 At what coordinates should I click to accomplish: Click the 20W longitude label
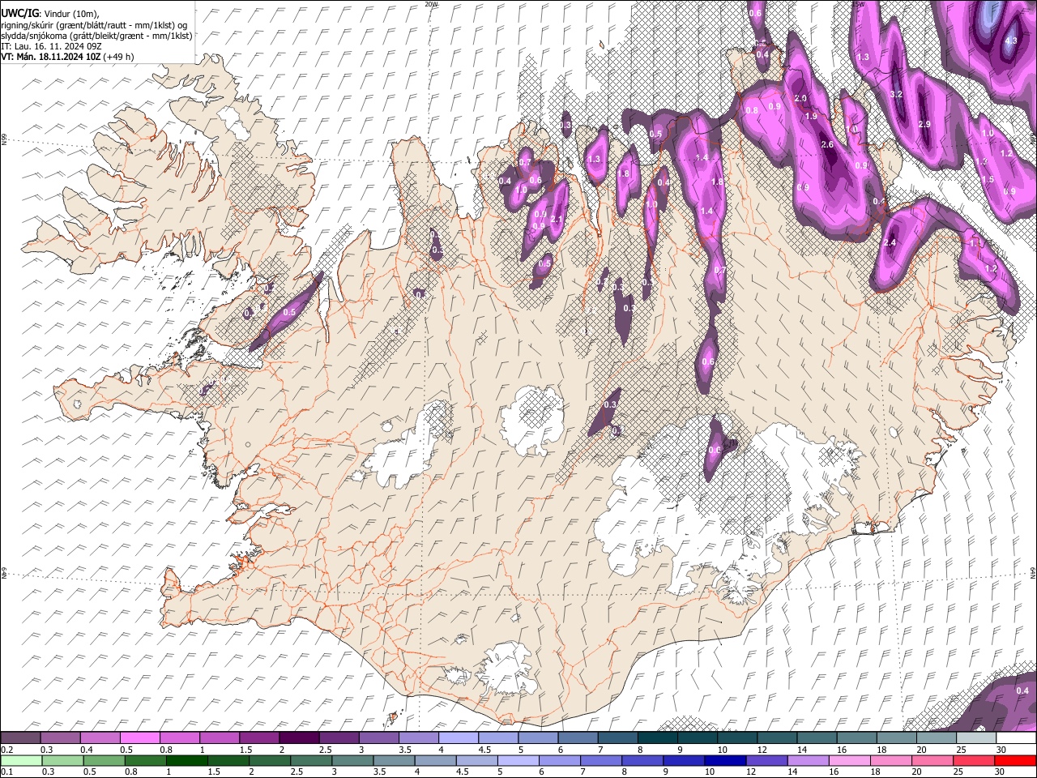432,4
